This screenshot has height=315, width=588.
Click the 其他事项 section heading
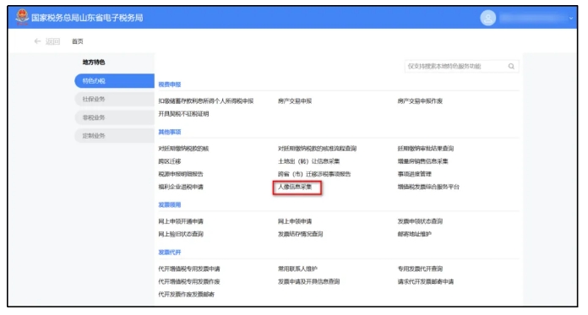coord(170,132)
